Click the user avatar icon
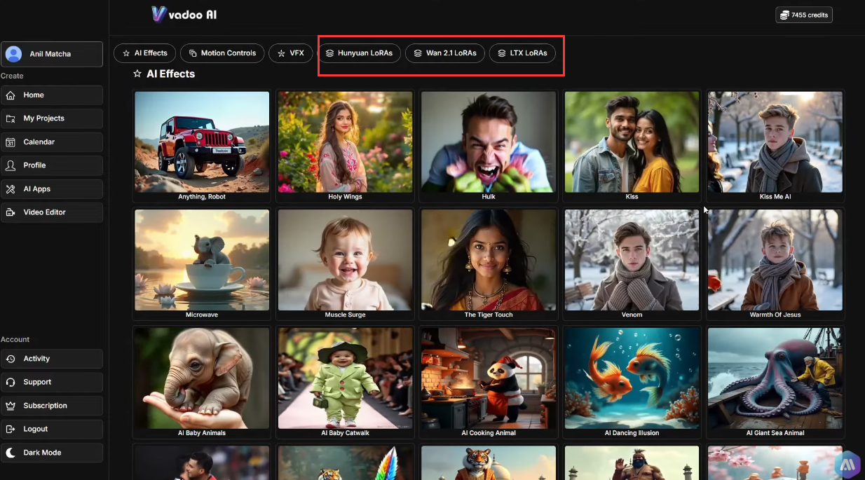Viewport: 865px width, 480px height. coord(13,54)
